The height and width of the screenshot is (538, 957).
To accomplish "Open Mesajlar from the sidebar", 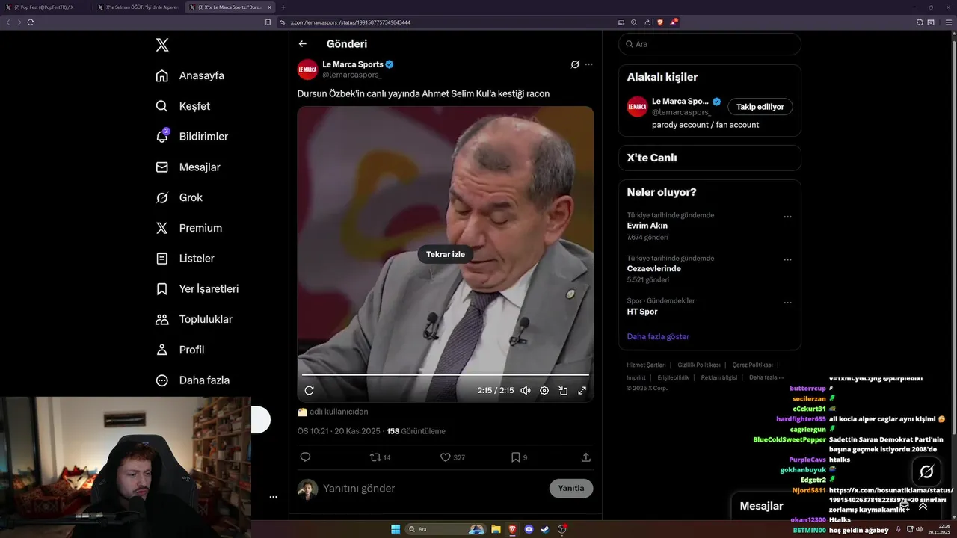I will coord(188,167).
